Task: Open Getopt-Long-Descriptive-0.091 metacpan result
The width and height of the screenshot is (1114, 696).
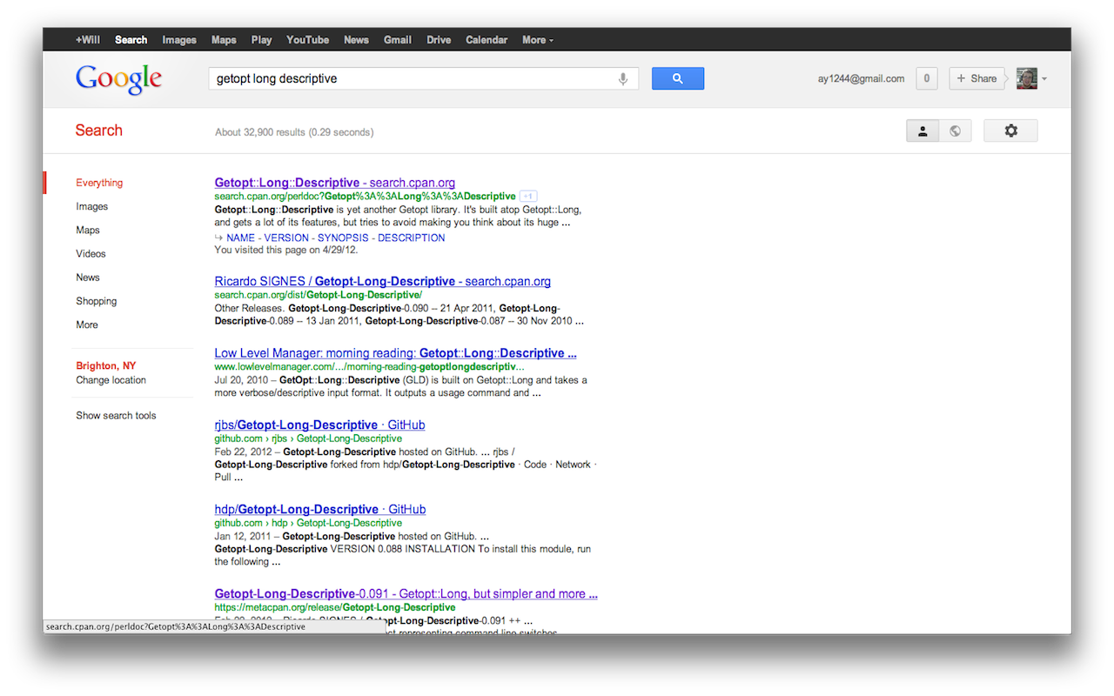Action: (406, 593)
